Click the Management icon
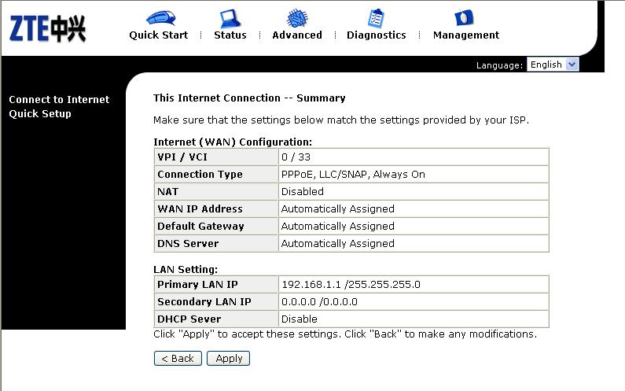Viewport: 625px width, 391px height. click(x=464, y=17)
